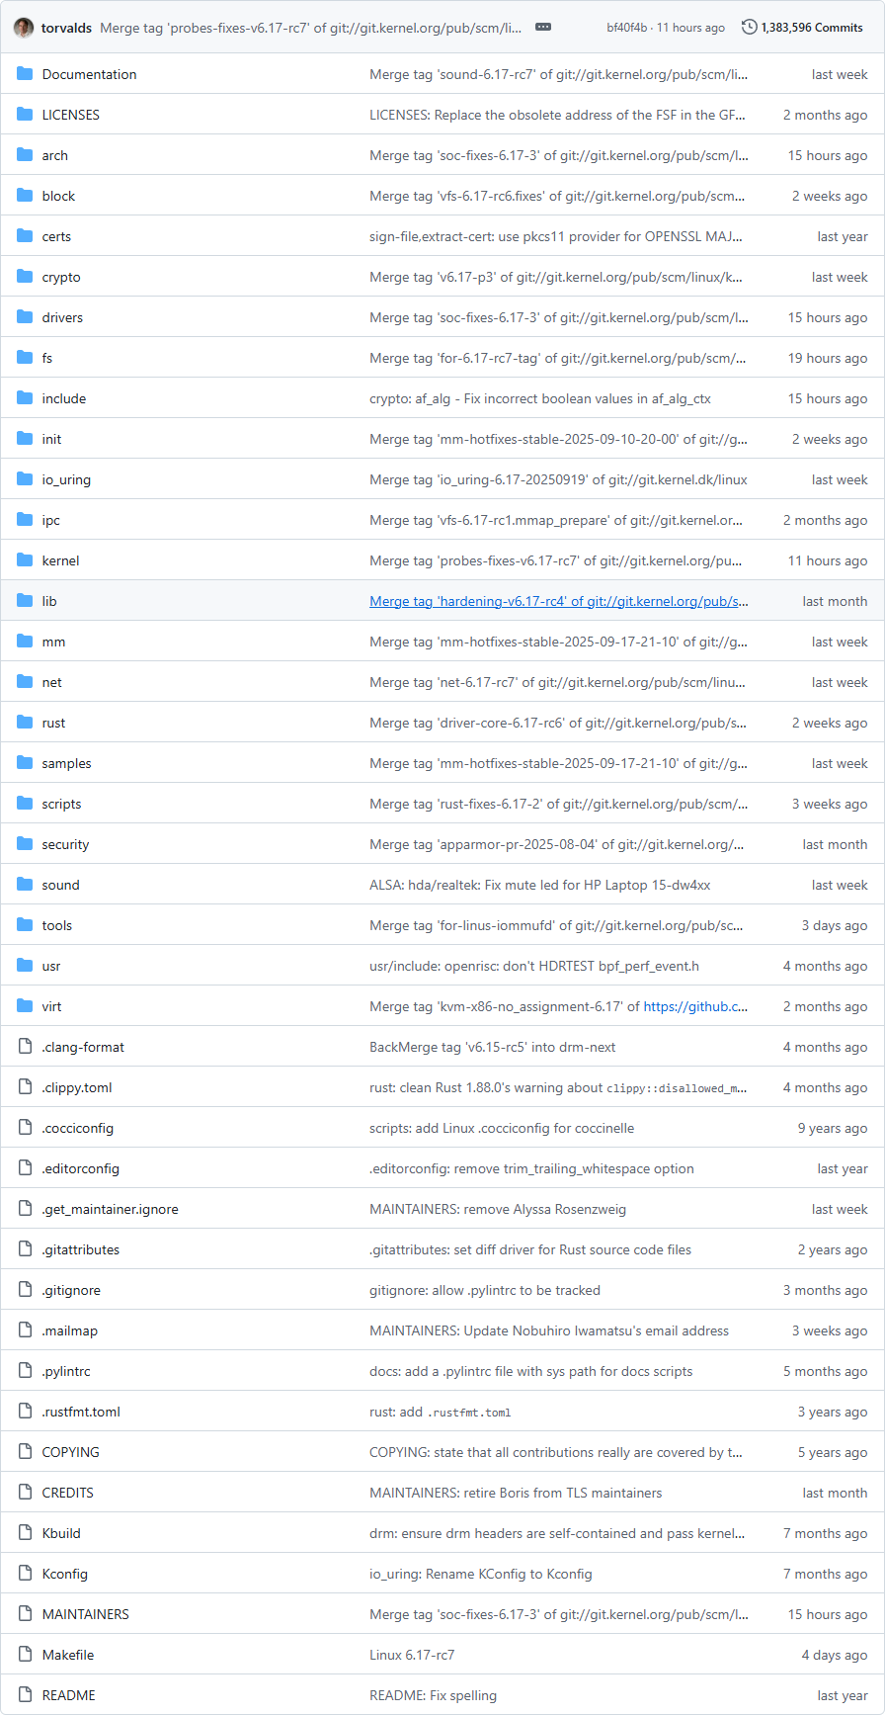885x1715 pixels.
Task: Open the 'hardening-v6.17-rc4' commit message link
Action: [558, 601]
